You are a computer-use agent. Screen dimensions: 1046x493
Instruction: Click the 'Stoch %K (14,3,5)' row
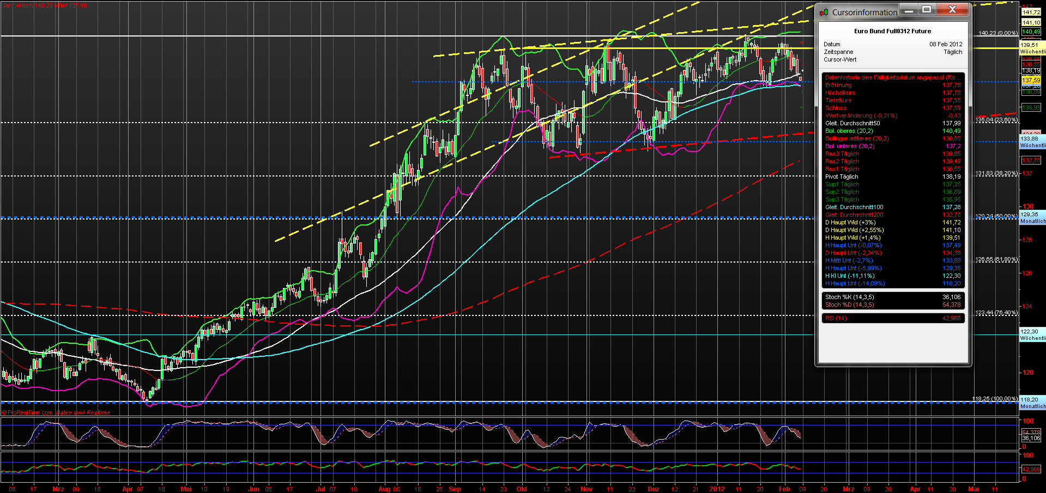pos(893,297)
